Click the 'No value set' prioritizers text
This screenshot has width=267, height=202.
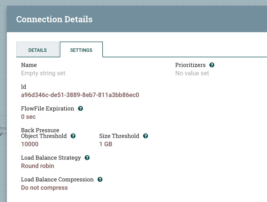coord(192,73)
